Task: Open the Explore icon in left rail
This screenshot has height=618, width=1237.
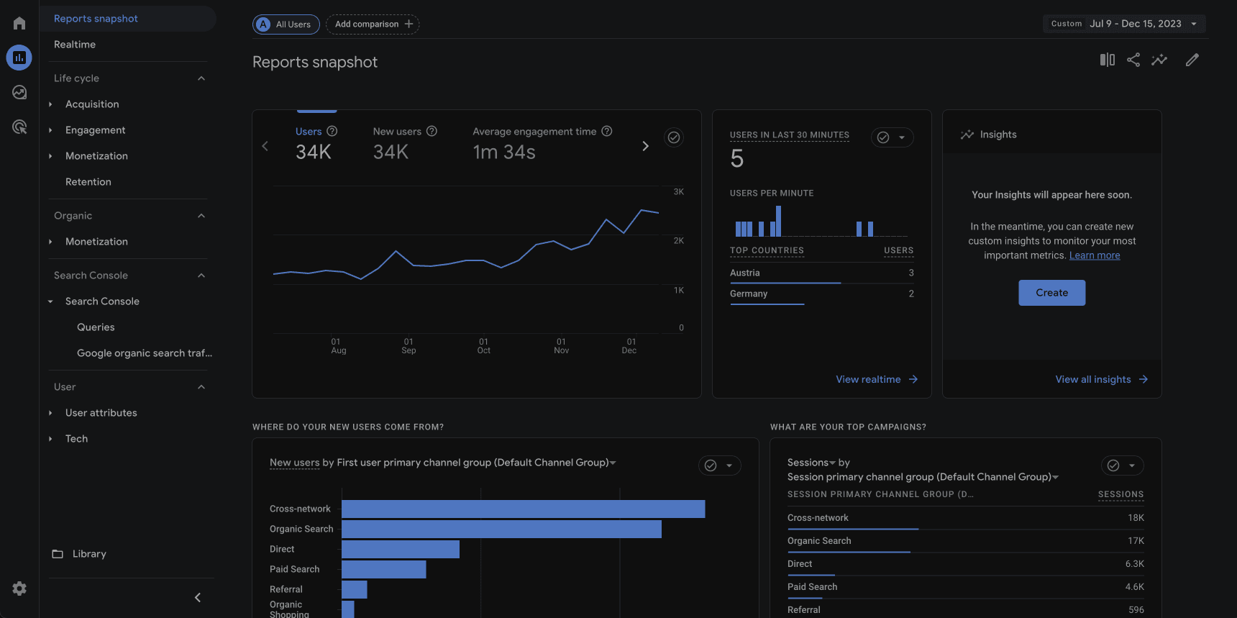Action: 19,92
